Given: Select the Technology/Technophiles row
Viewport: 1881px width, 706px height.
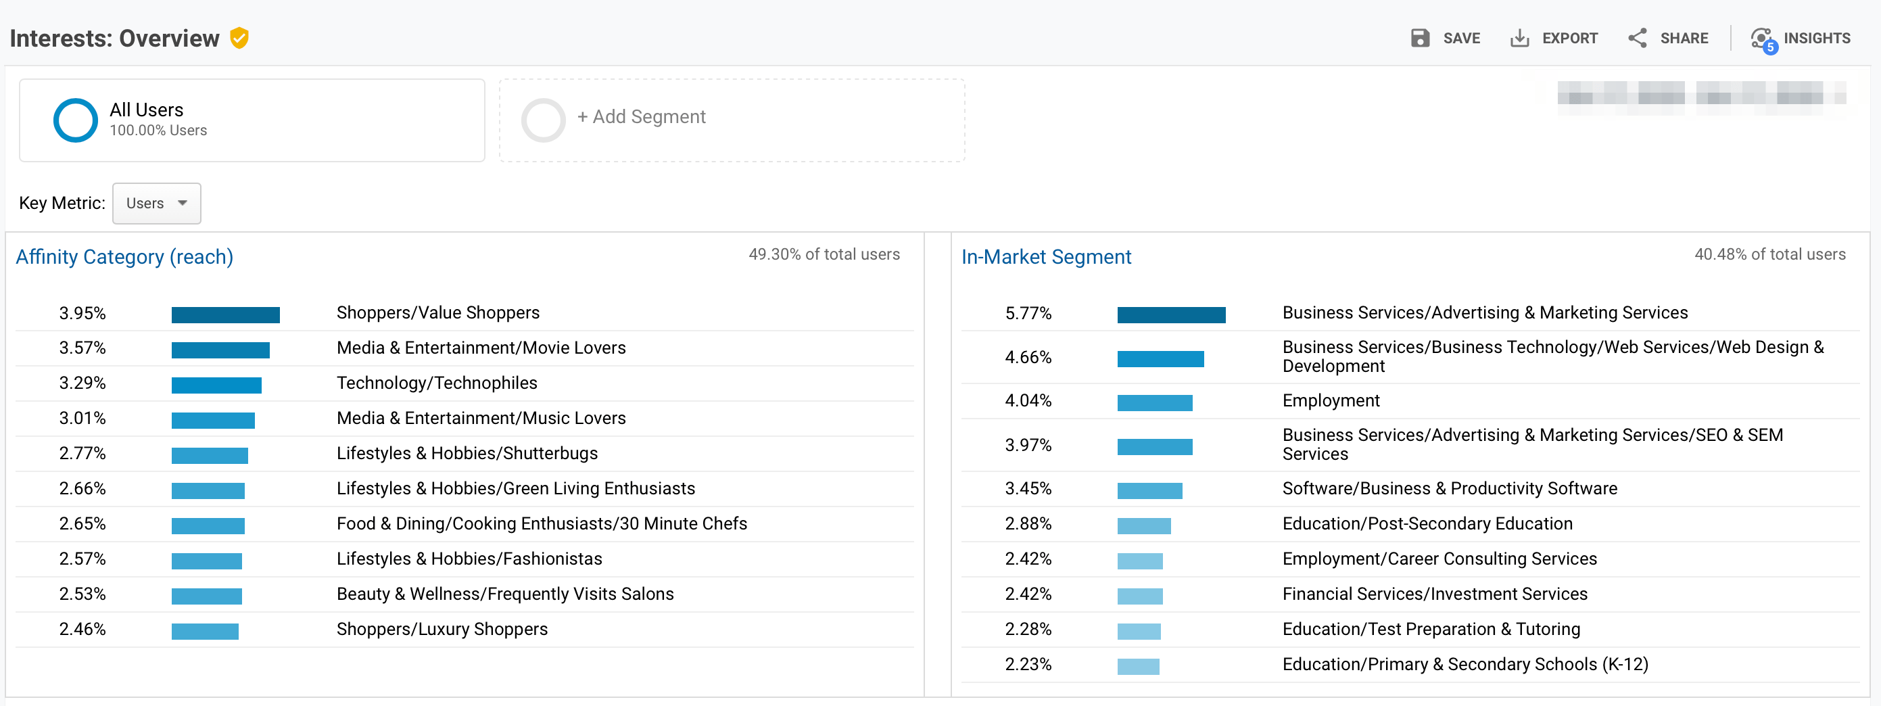Looking at the screenshot, I should (x=436, y=383).
